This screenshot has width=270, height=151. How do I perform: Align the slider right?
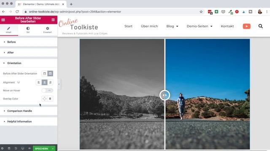click(x=50, y=82)
